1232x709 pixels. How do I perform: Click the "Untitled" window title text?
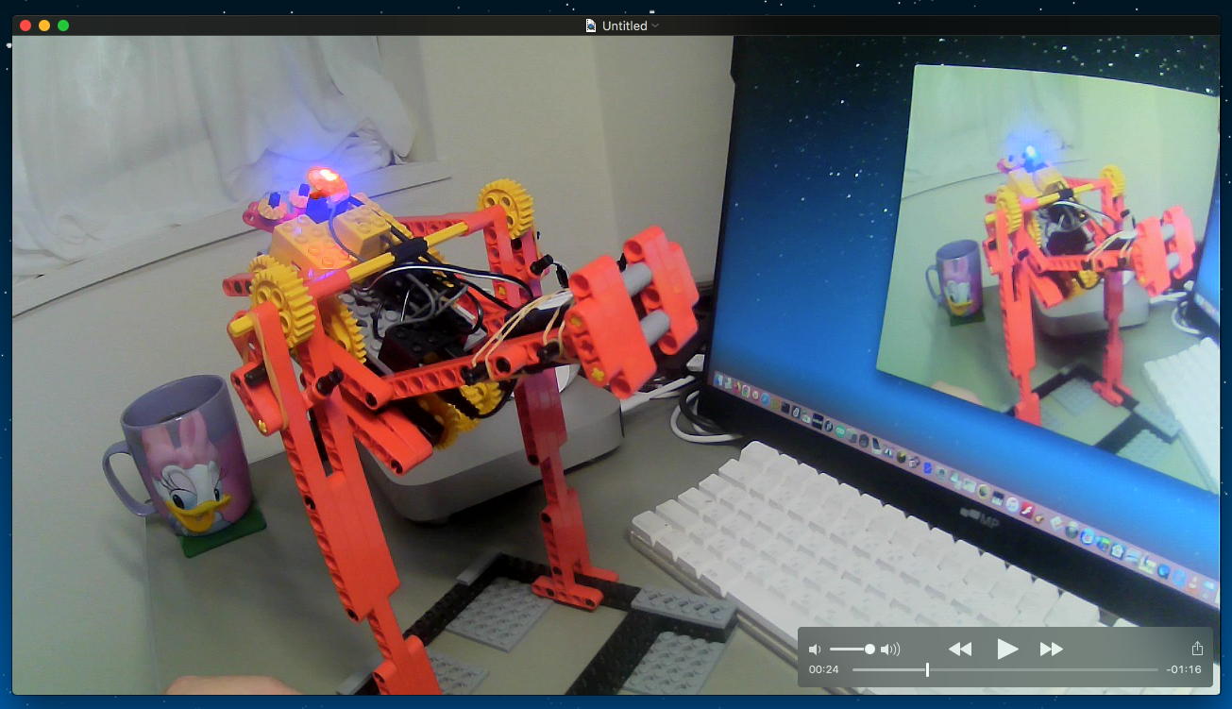pos(625,25)
